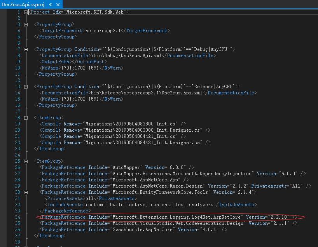
Task: Collapse the PackageReference ItemGroup on line 25
Action: coord(26,161)
